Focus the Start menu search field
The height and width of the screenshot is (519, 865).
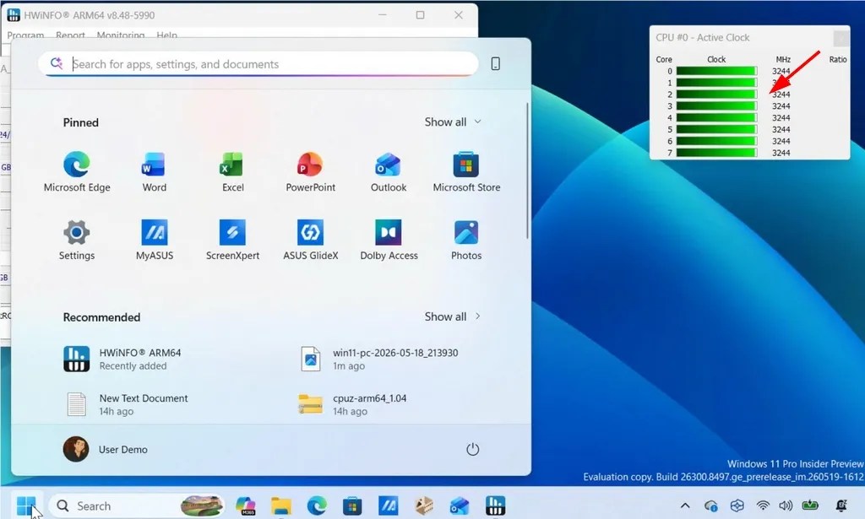(258, 64)
